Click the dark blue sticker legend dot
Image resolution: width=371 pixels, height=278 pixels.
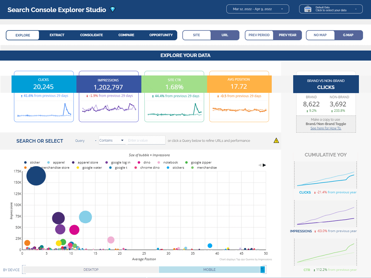[25, 163]
